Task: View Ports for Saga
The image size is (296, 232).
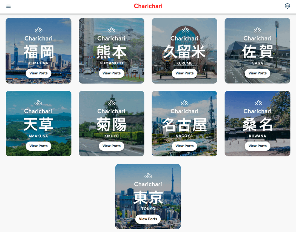Action: tap(257, 73)
